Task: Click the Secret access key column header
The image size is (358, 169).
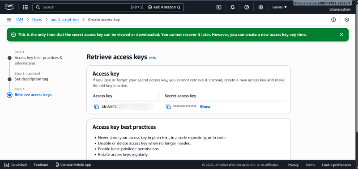Action: coord(180,96)
